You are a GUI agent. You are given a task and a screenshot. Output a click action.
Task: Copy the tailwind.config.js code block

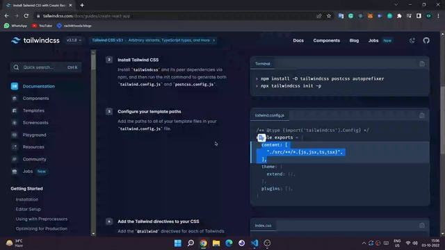pyautogui.click(x=422, y=115)
